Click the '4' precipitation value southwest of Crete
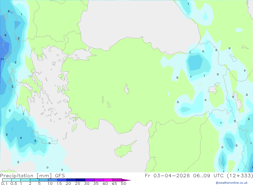 [21, 138]
